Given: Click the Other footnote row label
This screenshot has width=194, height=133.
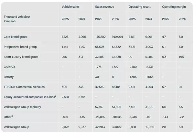Looking at the screenshot, I should point(8,116).
